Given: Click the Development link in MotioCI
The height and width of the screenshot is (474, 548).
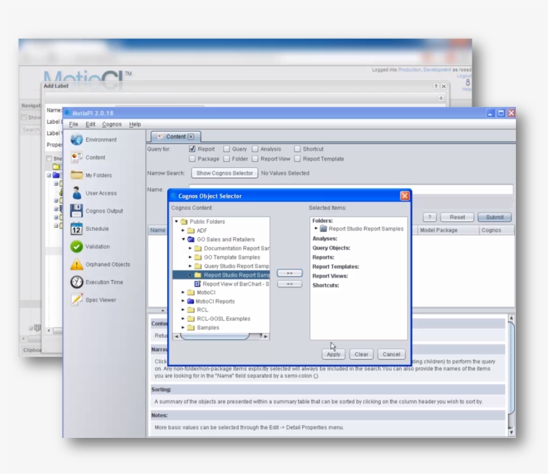Looking at the screenshot, I should pyautogui.click(x=437, y=70).
